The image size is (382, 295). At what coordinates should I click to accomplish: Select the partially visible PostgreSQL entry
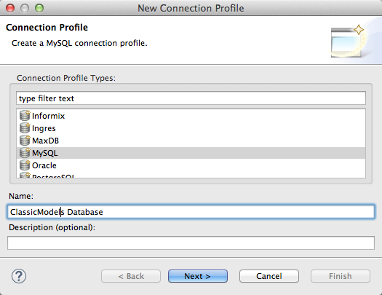pyautogui.click(x=191, y=175)
